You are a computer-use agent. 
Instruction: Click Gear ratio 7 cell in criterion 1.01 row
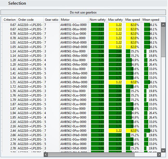coord(51,43)
